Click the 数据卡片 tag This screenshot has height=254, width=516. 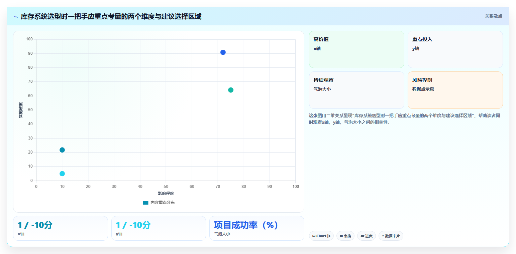tap(391, 236)
